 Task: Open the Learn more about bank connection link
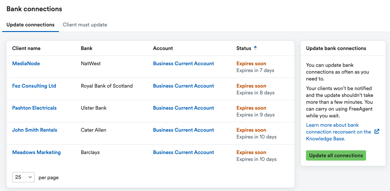(339, 132)
